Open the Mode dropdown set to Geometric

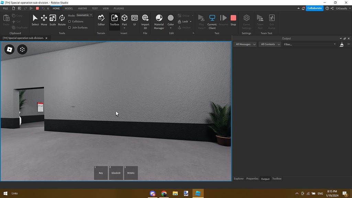(x=84, y=15)
